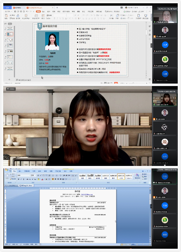Toggle bold formatting in Word ribbon

point(19,179)
